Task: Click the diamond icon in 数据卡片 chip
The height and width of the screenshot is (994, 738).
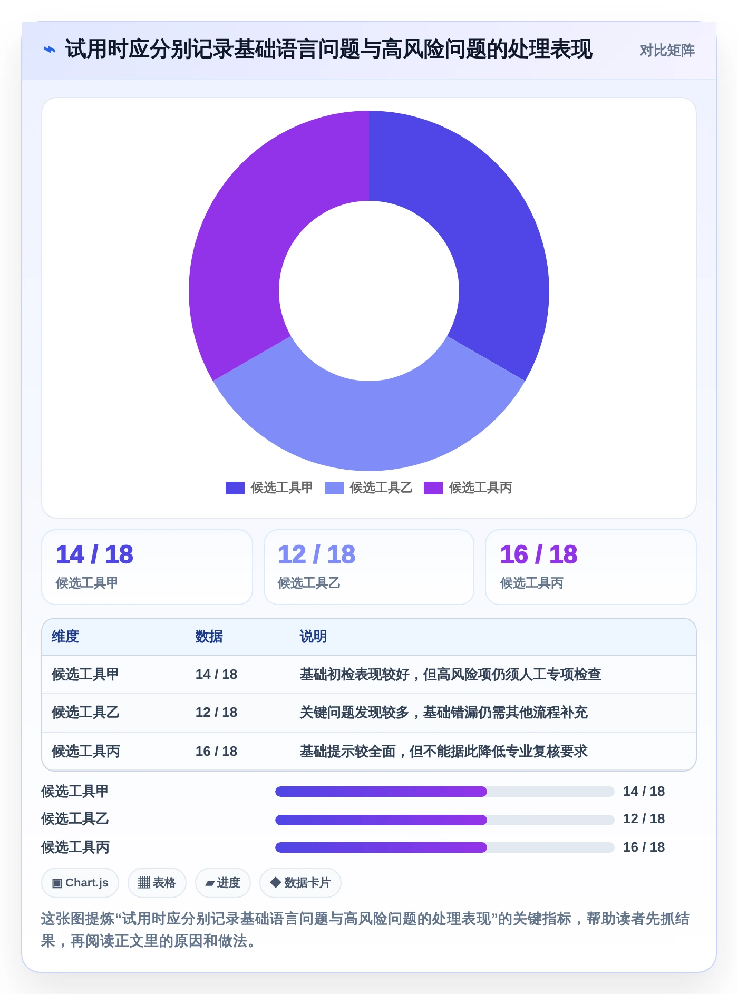Action: (x=275, y=882)
